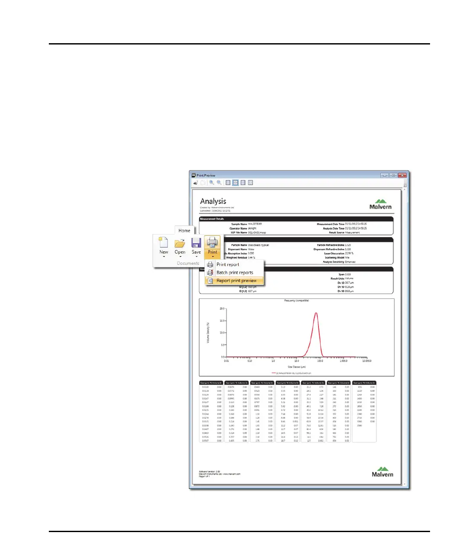The width and height of the screenshot is (459, 558).
Task: Maximize the Print Preview window
Action: click(x=393, y=175)
